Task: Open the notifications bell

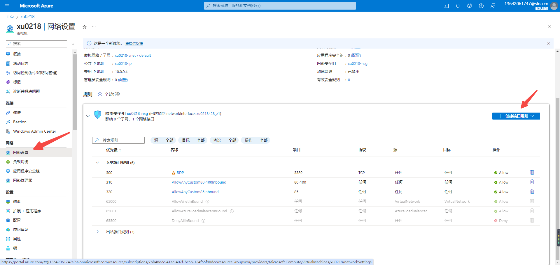Action: [458, 6]
